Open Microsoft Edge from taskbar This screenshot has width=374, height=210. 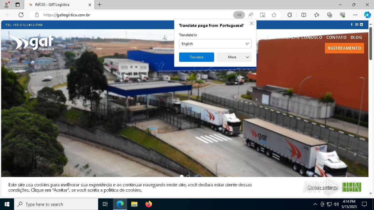pos(120,204)
